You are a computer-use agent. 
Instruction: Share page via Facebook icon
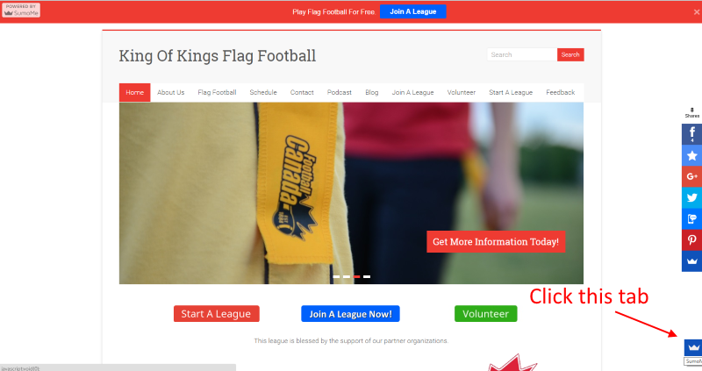[691, 134]
